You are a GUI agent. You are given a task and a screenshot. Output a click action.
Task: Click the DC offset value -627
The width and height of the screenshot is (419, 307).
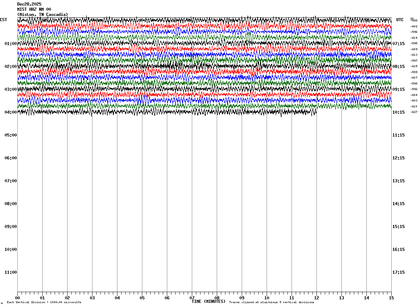point(414,112)
